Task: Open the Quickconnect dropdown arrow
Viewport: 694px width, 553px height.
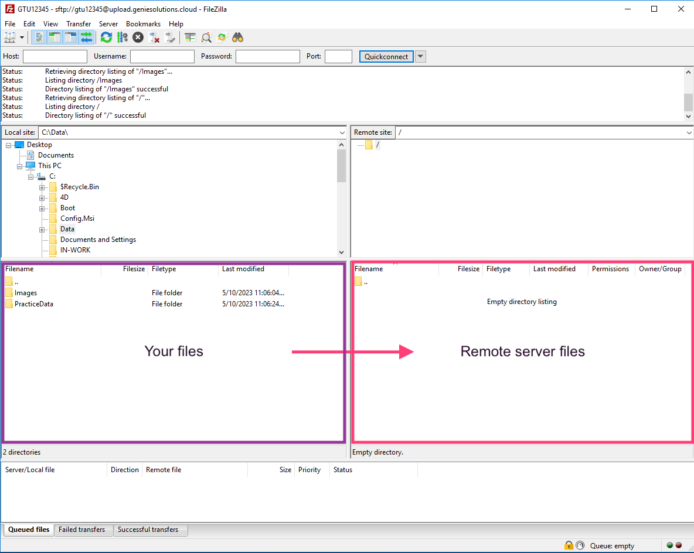Action: (x=420, y=56)
